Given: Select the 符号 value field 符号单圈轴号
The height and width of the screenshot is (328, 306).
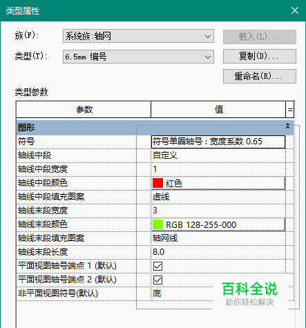Looking at the screenshot, I should [x=218, y=142].
